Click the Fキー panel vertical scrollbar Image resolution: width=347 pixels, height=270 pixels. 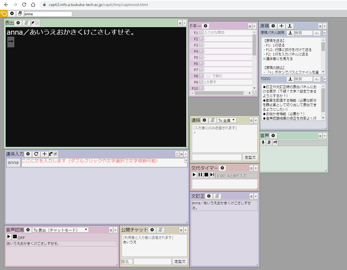click(254, 60)
